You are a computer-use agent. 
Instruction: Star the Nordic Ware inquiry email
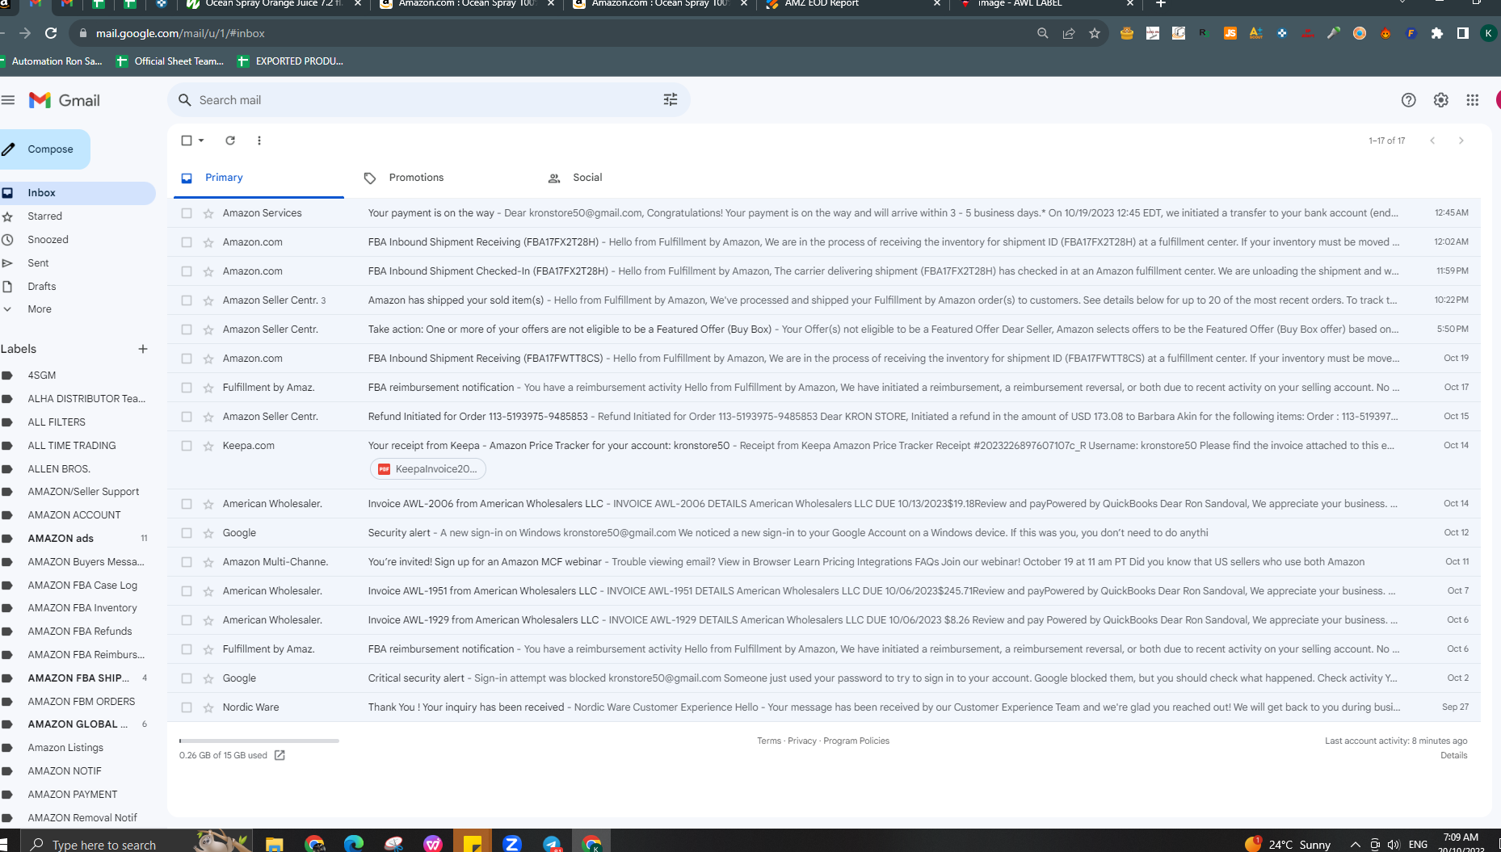point(208,707)
